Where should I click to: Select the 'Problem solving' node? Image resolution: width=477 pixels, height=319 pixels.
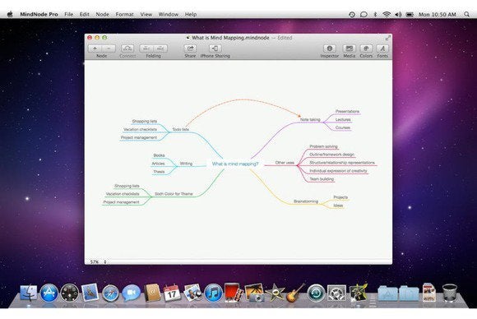click(323, 146)
